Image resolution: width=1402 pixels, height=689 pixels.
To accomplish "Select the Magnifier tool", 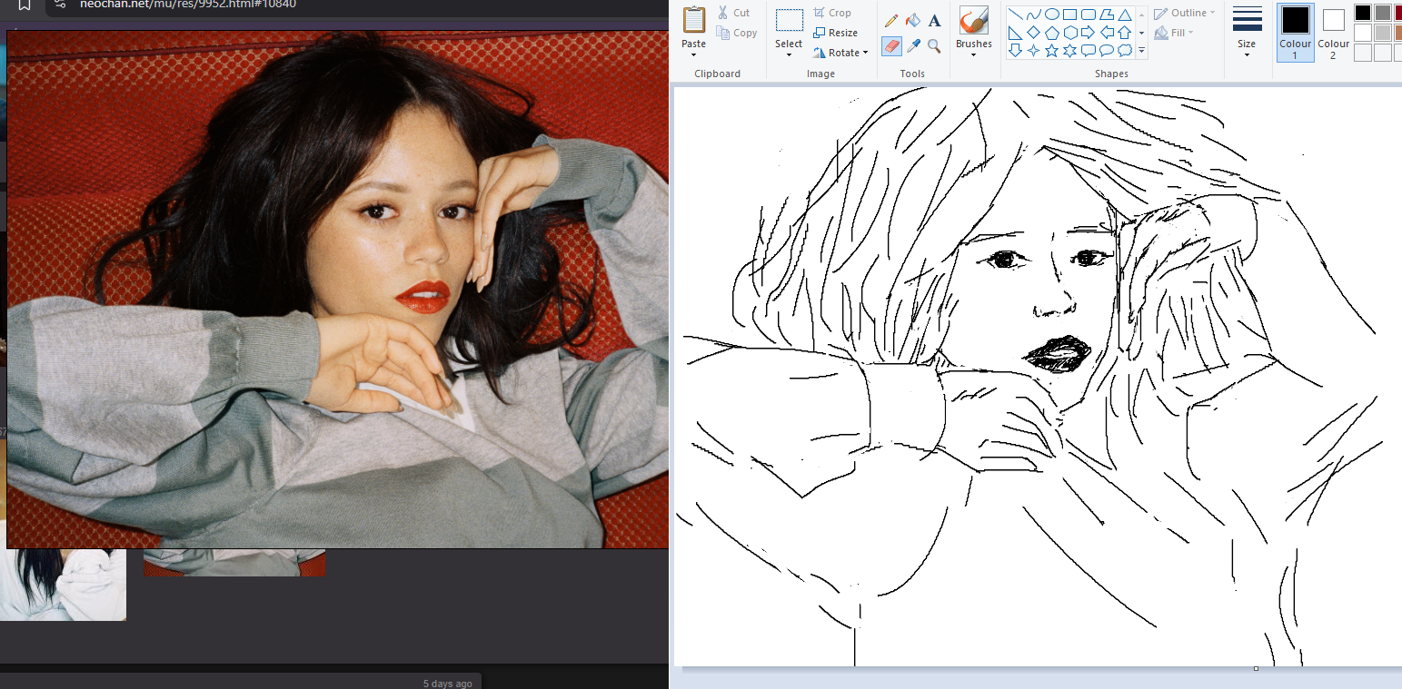I will 934,45.
